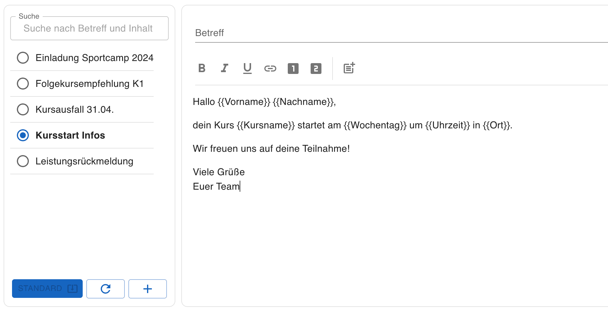Toggle bold formatting
Screen dimensions: 608x312
[x=202, y=68]
